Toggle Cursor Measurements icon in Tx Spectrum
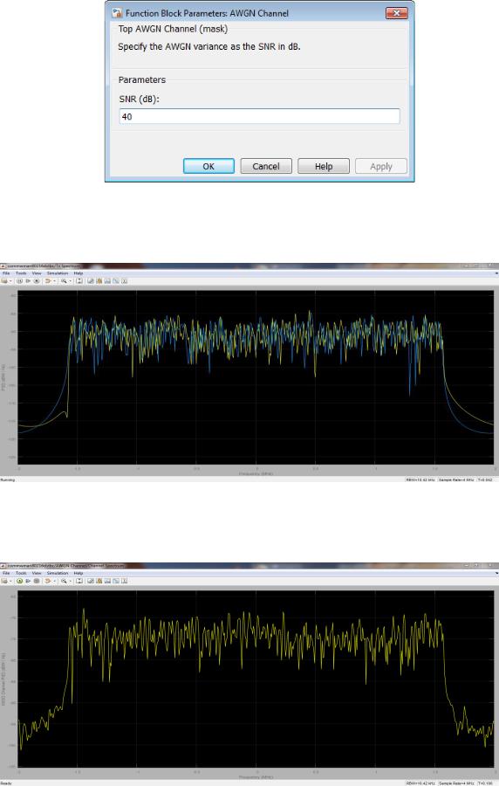The image size is (499, 786). click(99, 281)
